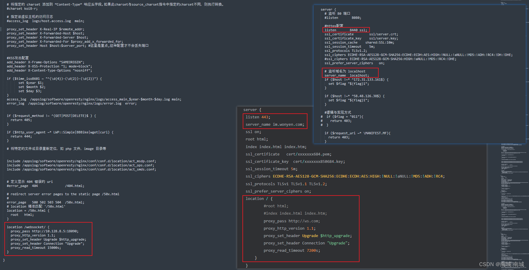Select the 'return 405;' line
This screenshot has height=270, width=529.
click(x=21, y=120)
